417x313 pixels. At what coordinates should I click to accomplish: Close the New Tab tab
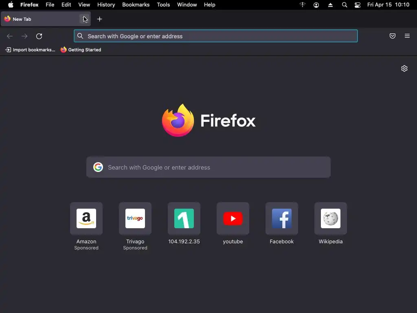(x=84, y=19)
